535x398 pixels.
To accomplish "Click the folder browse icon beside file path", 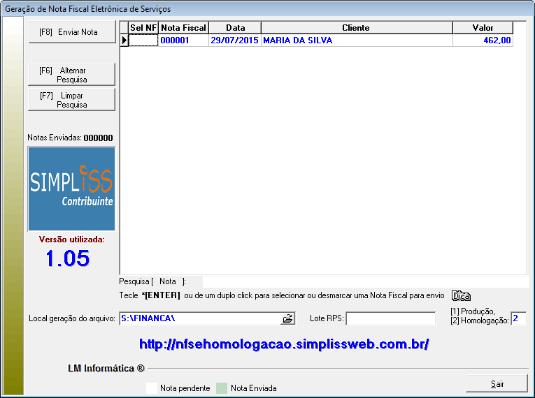I will [287, 318].
